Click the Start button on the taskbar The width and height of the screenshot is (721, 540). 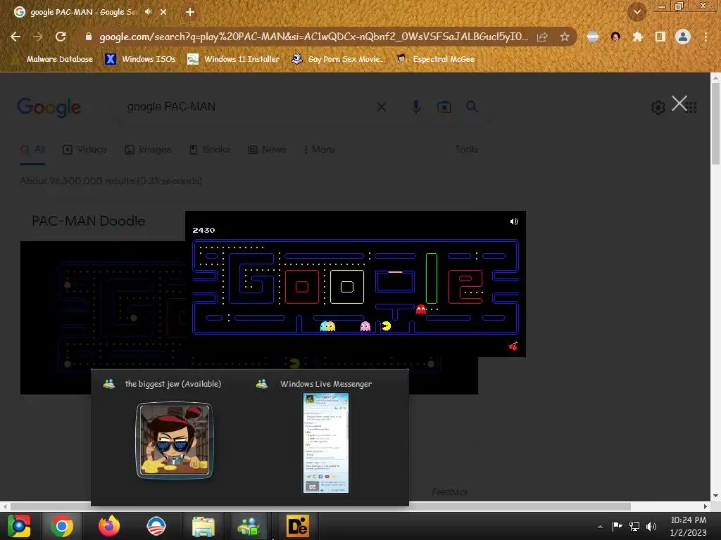tap(19, 526)
